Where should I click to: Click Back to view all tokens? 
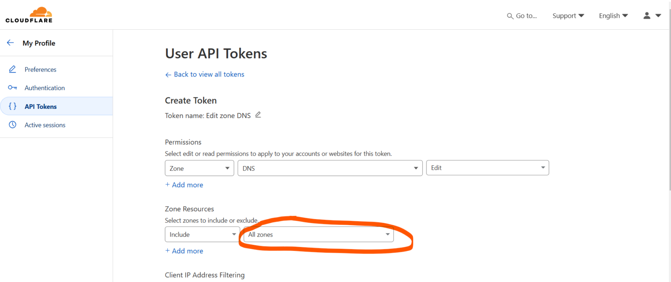coord(204,74)
